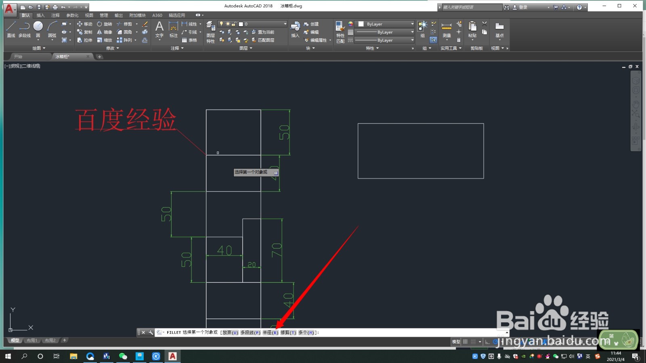Switch to the Start (开始) document tab
The image size is (646, 363).
coord(18,57)
